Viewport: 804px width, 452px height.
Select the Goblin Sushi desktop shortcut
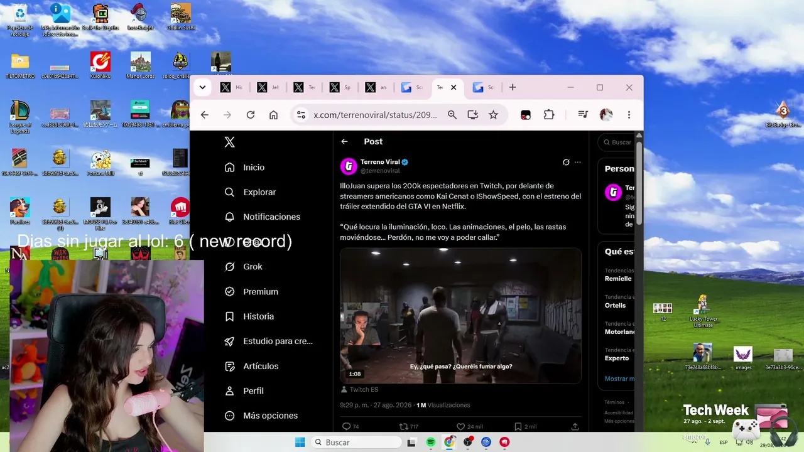[x=181, y=18]
